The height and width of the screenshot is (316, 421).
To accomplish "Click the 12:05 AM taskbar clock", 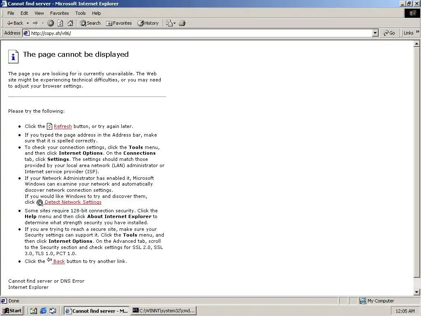I will click(x=405, y=311).
